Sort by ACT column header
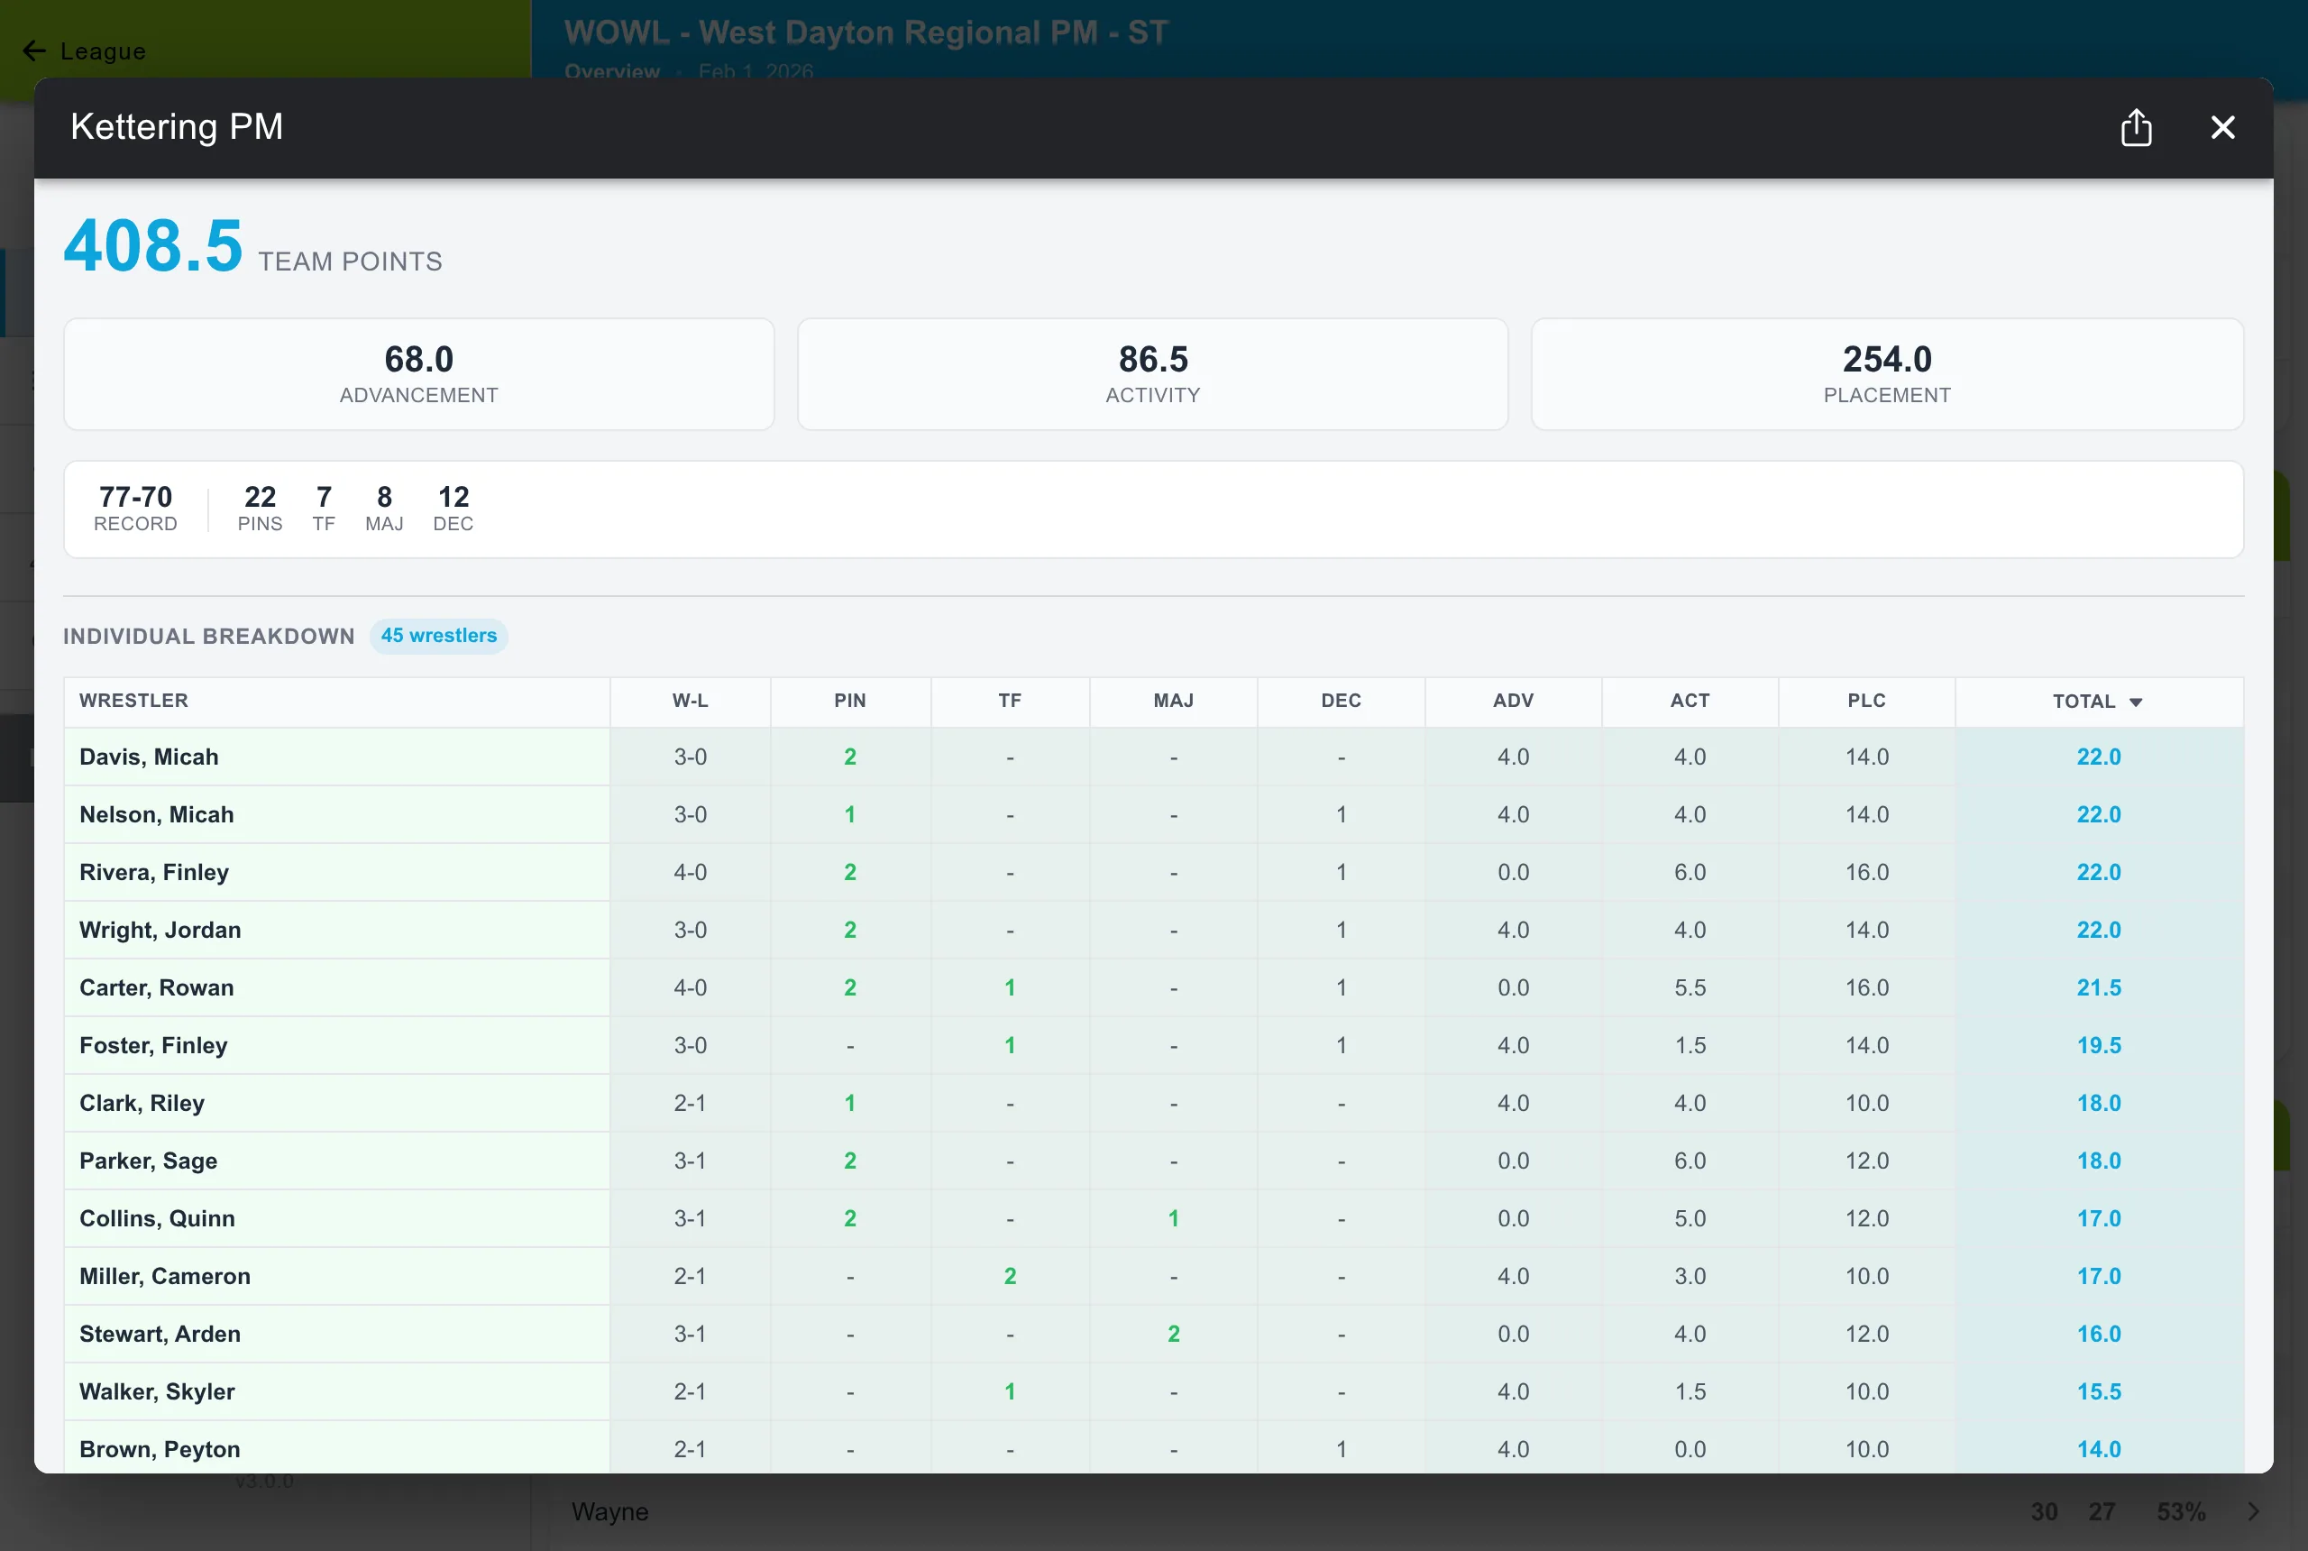The height and width of the screenshot is (1551, 2308). pyautogui.click(x=1689, y=701)
